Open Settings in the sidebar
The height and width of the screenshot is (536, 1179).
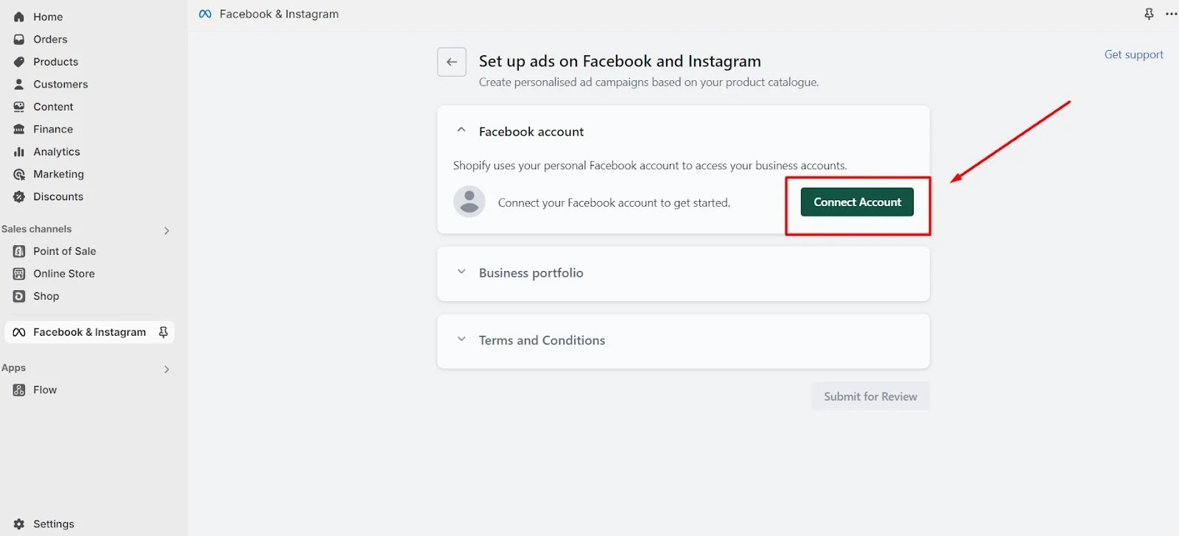coord(54,524)
